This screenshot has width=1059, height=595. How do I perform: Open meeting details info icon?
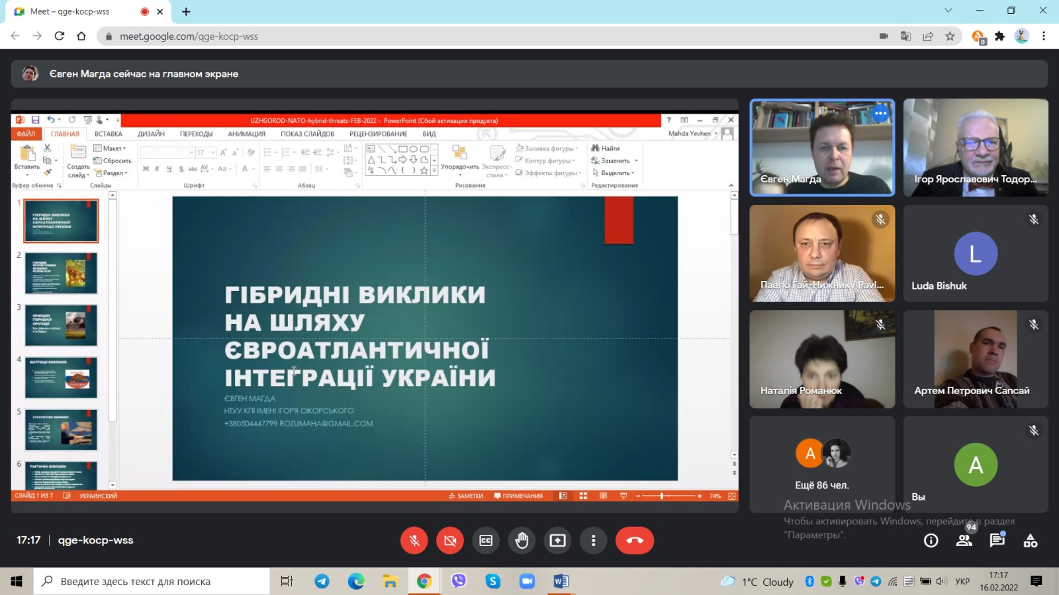[931, 541]
